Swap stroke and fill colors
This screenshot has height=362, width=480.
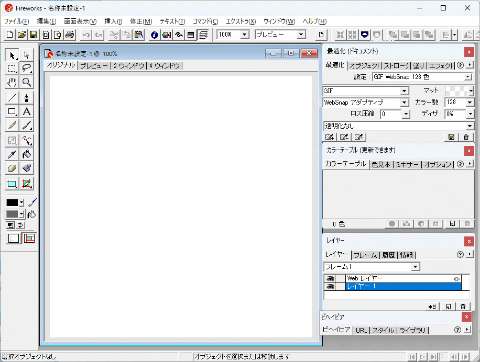click(21, 225)
